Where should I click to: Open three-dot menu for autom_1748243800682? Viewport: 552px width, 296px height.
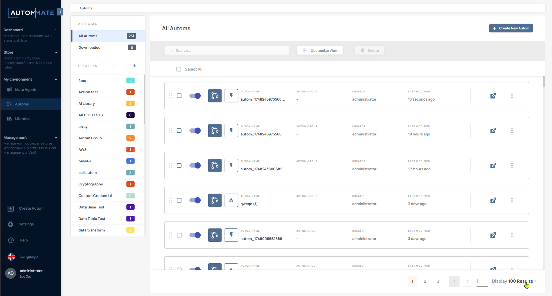(512, 165)
